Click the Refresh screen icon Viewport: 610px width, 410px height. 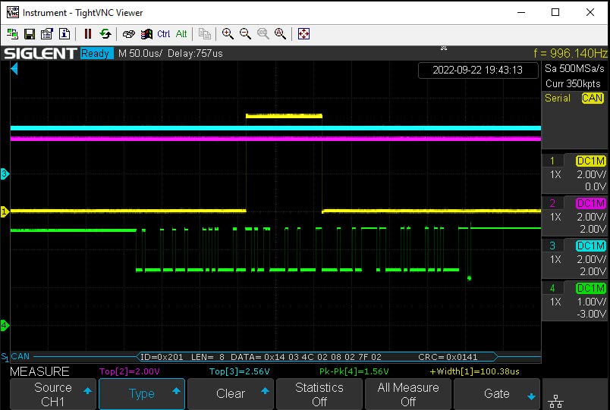click(105, 34)
